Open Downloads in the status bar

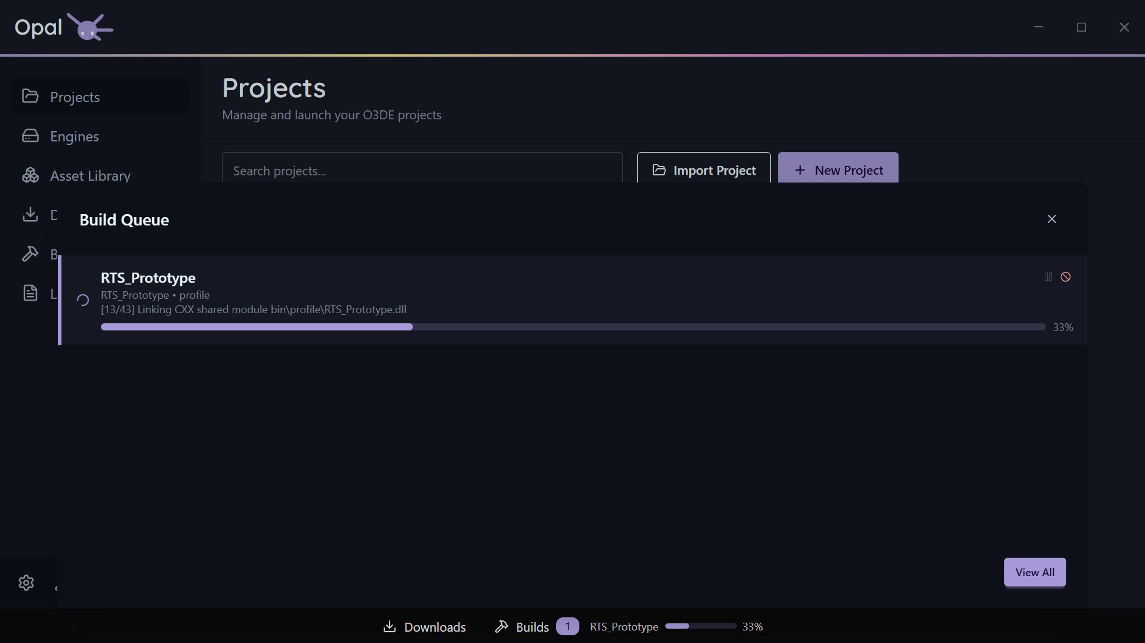[424, 627]
